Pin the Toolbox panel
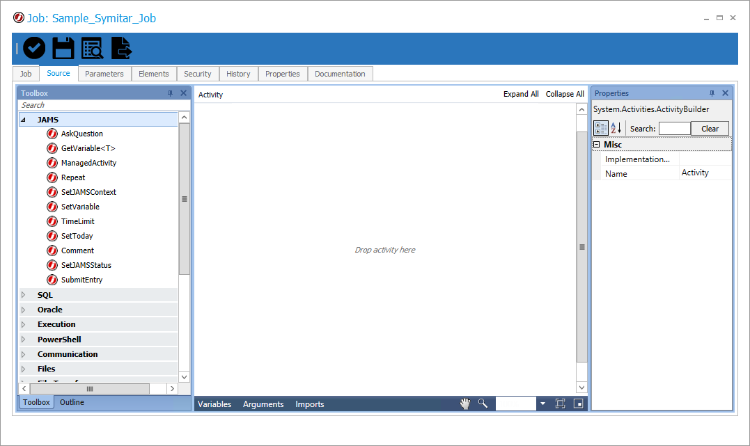750x446 pixels. (170, 93)
